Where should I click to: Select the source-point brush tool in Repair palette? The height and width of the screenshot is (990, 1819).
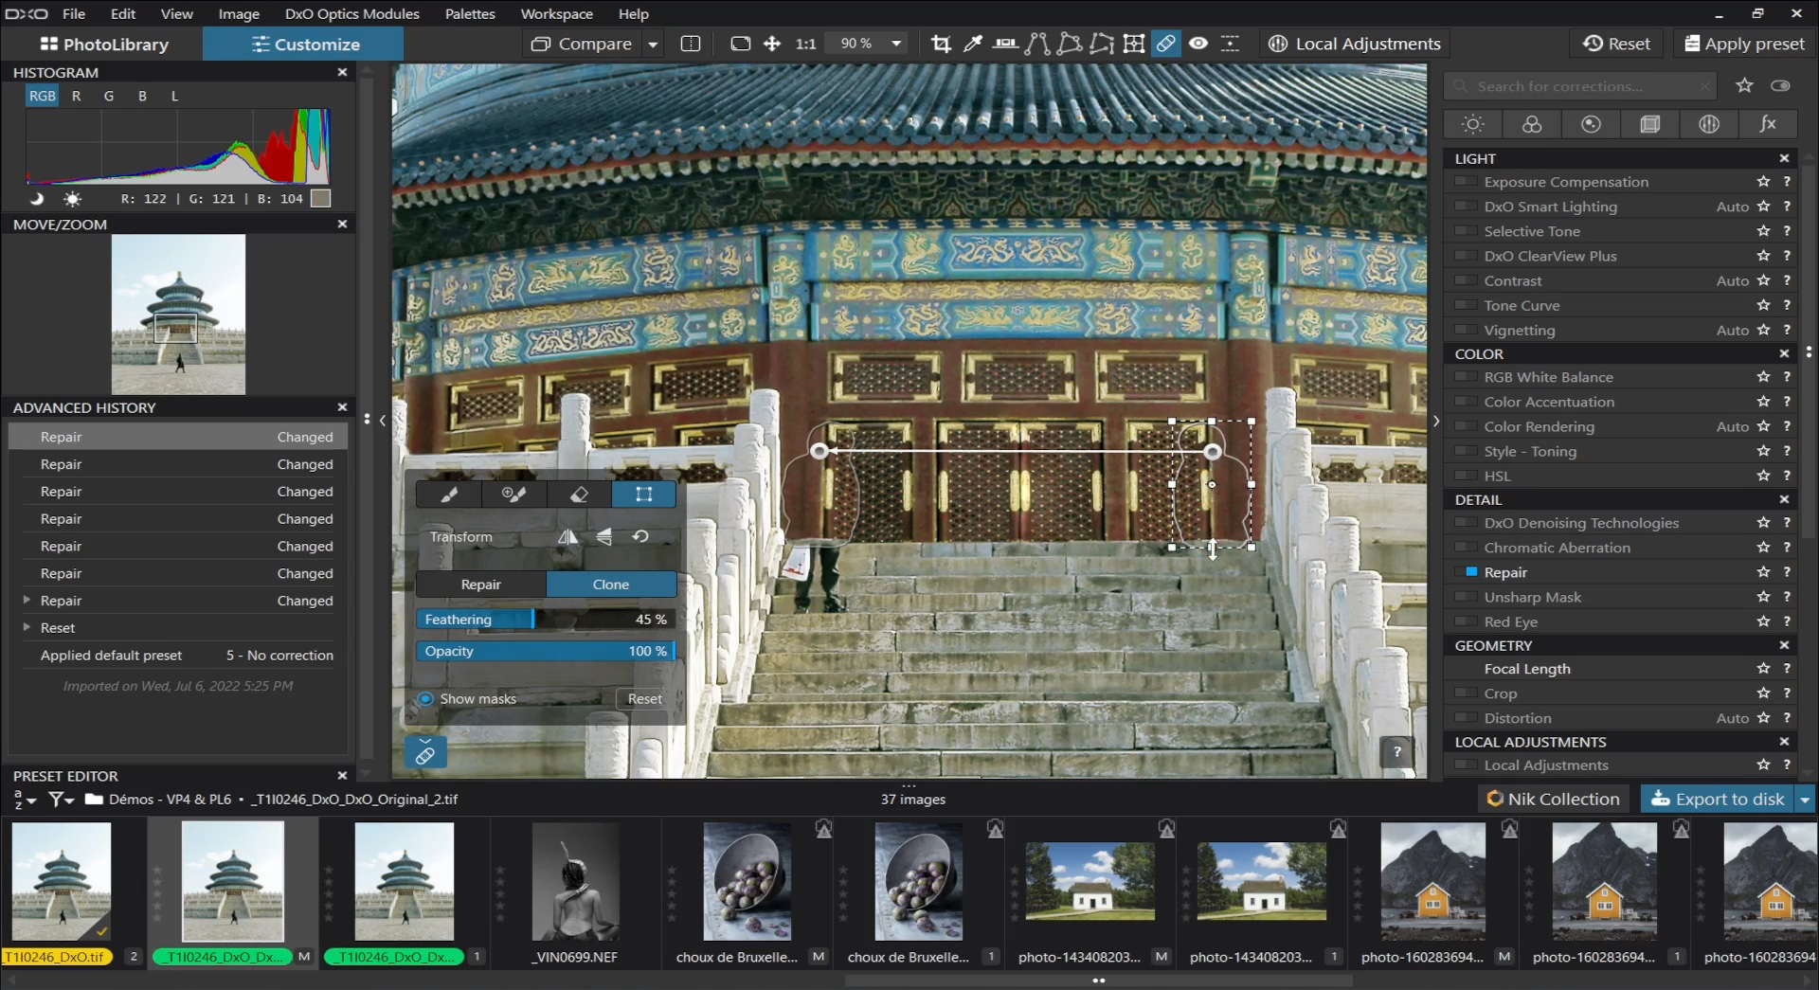pyautogui.click(x=513, y=494)
